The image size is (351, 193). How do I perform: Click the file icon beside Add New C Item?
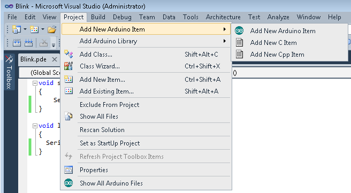[239, 42]
